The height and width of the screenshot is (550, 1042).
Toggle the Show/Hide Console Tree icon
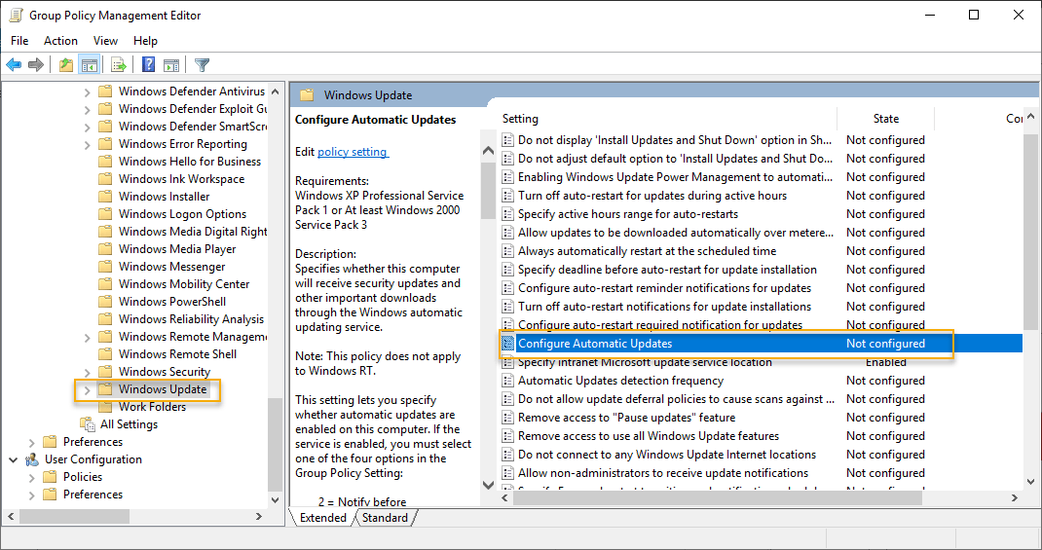[89, 64]
